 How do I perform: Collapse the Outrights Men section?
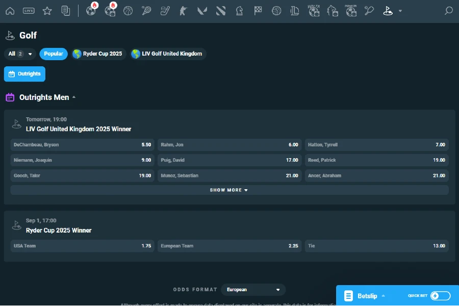point(73,97)
